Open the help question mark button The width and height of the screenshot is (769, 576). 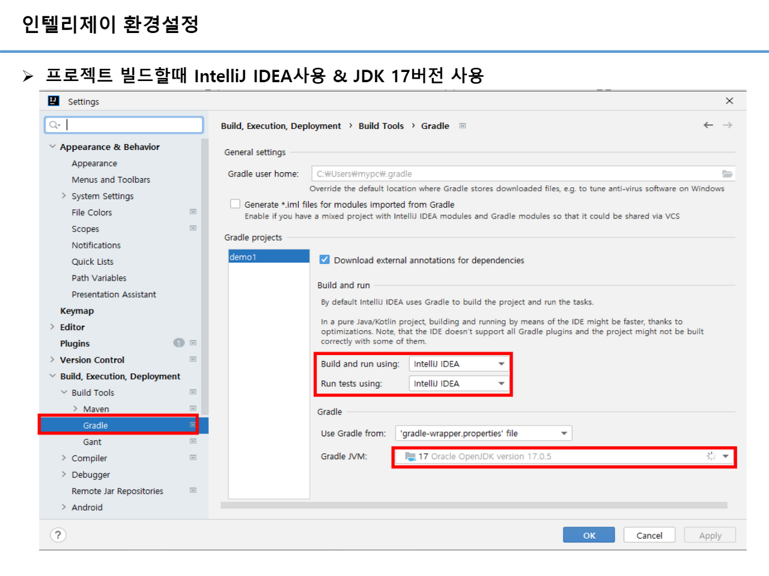pyautogui.click(x=58, y=535)
